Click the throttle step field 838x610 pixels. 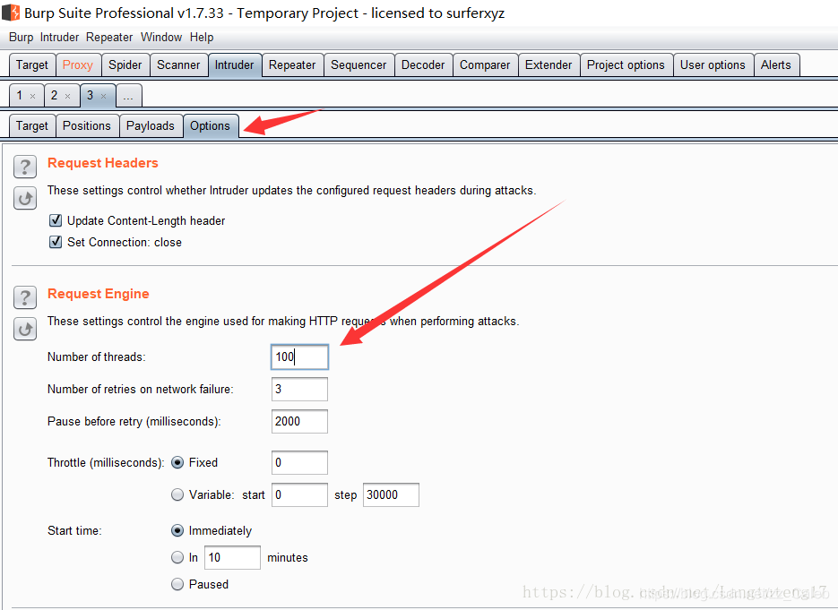click(391, 494)
